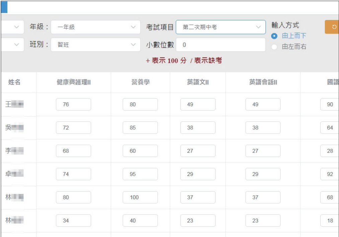Screen dimensions: 339x237
Task: Click 英語文II score 27 in 李 row
Action: (x=198, y=151)
